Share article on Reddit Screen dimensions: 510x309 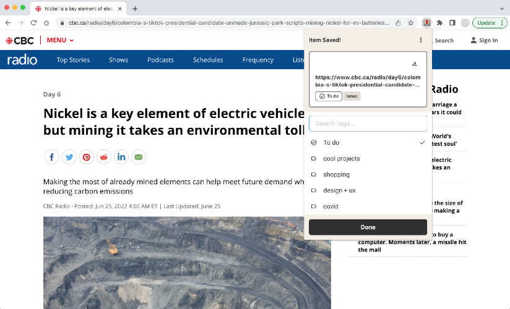coord(104,157)
